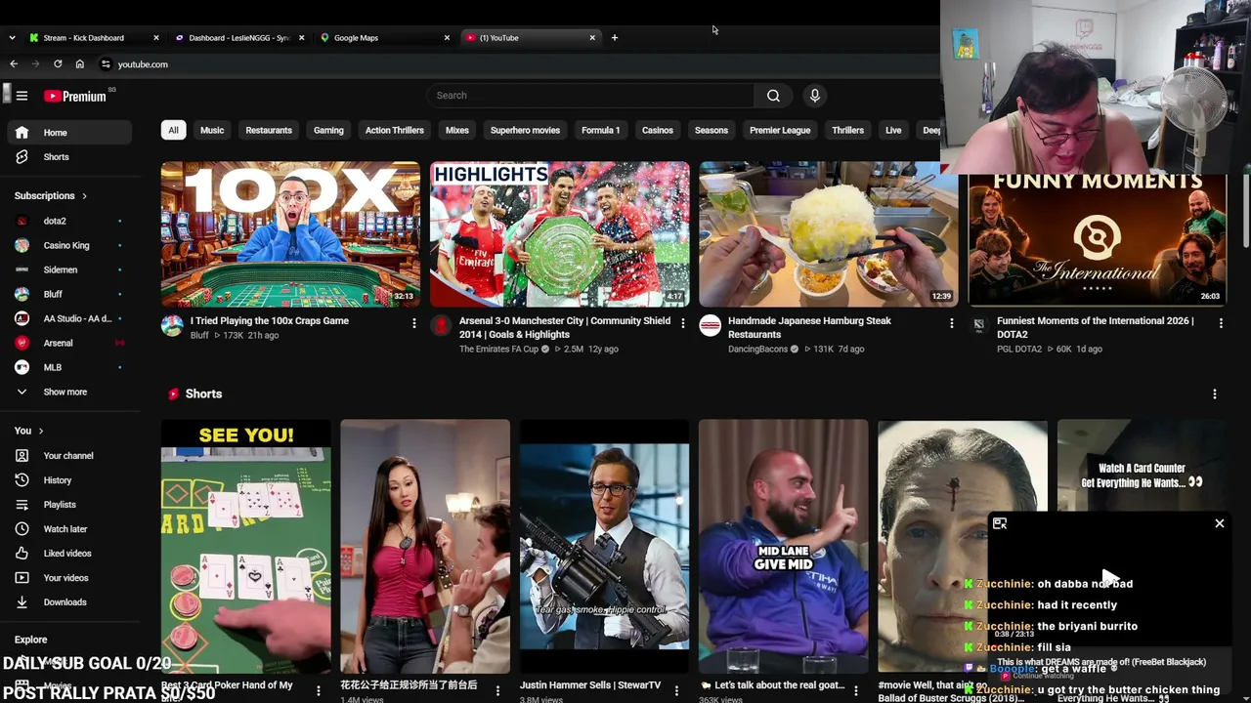Click the page vertical scrollbar
The image size is (1251, 703).
tap(1246, 210)
